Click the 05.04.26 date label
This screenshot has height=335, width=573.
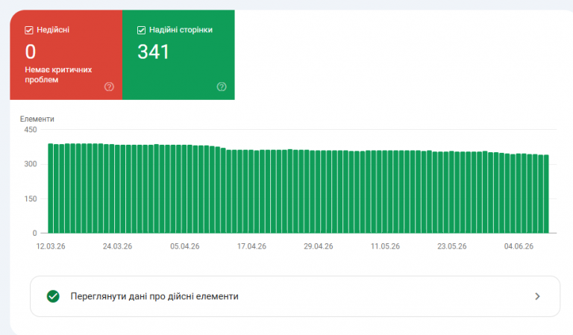point(184,246)
